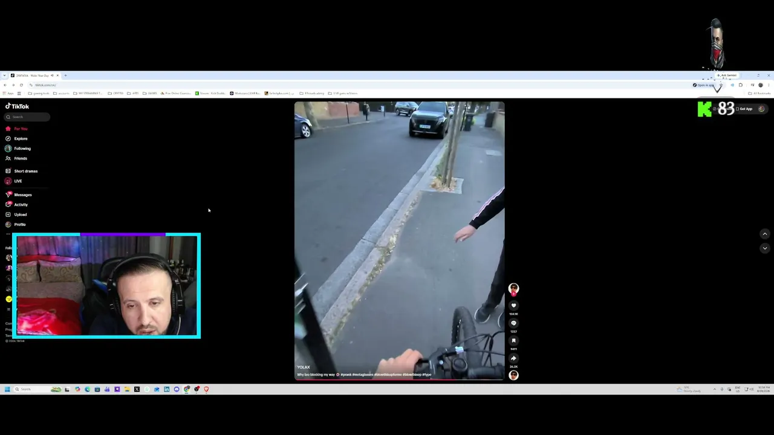Open the Chrome three-dot menu
Image resolution: width=774 pixels, height=435 pixels.
769,85
